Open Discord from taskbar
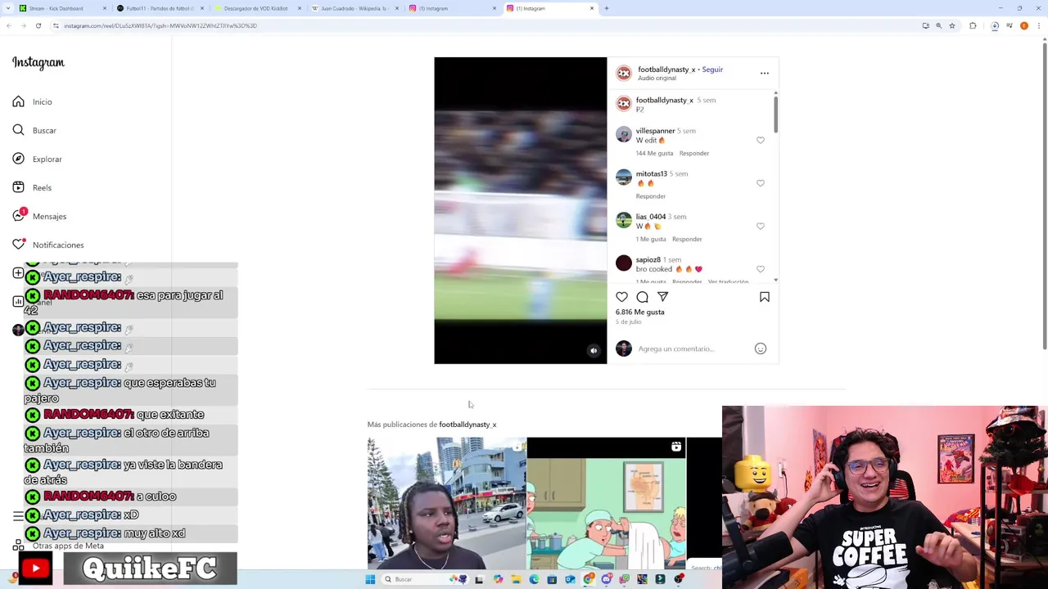The height and width of the screenshot is (589, 1048). (x=606, y=579)
